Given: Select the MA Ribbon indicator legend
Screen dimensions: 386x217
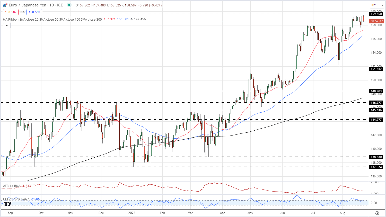Looking at the screenshot, I should tap(52, 19).
